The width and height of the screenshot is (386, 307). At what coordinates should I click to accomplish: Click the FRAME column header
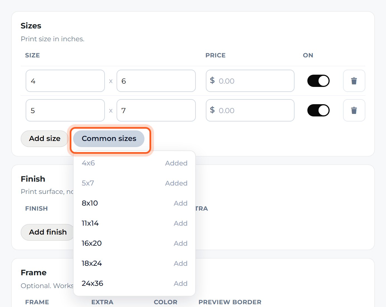coord(37,302)
